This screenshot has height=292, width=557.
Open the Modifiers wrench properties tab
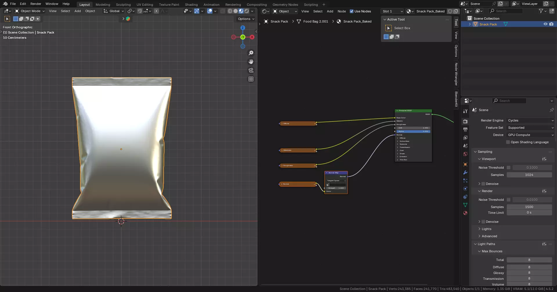pos(465,172)
